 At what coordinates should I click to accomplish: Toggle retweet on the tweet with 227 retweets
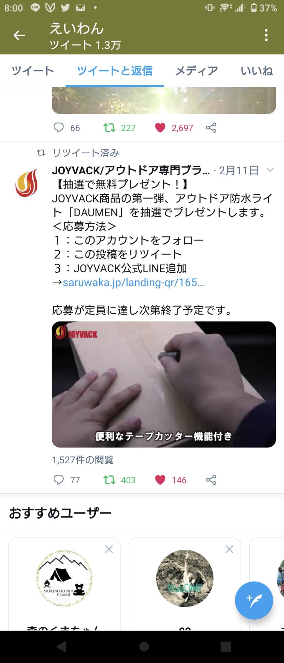point(109,128)
